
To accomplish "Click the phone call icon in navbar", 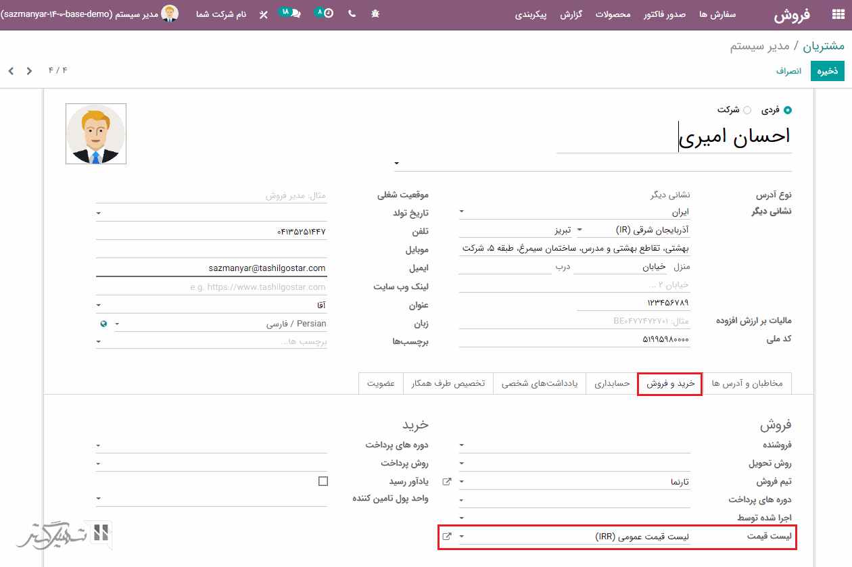I will click(352, 14).
